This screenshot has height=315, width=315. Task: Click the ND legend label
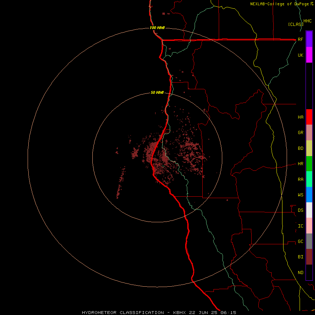(300, 273)
